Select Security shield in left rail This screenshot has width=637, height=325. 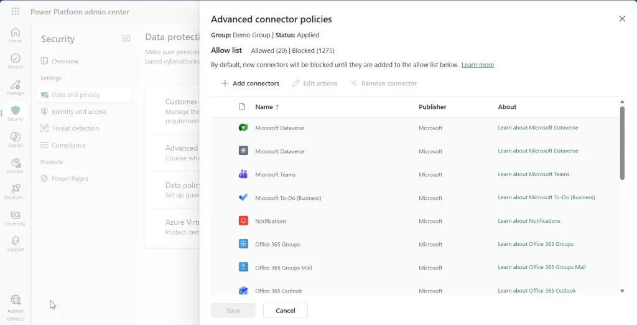pos(16,113)
